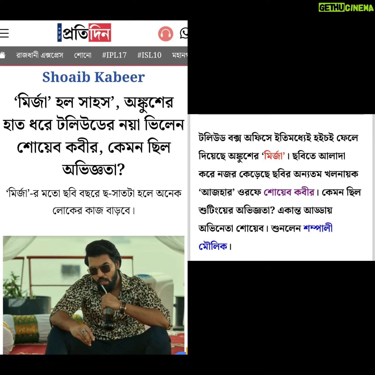Go to home icon in navigation bar
This screenshot has height=375, width=375.
tap(3, 55)
